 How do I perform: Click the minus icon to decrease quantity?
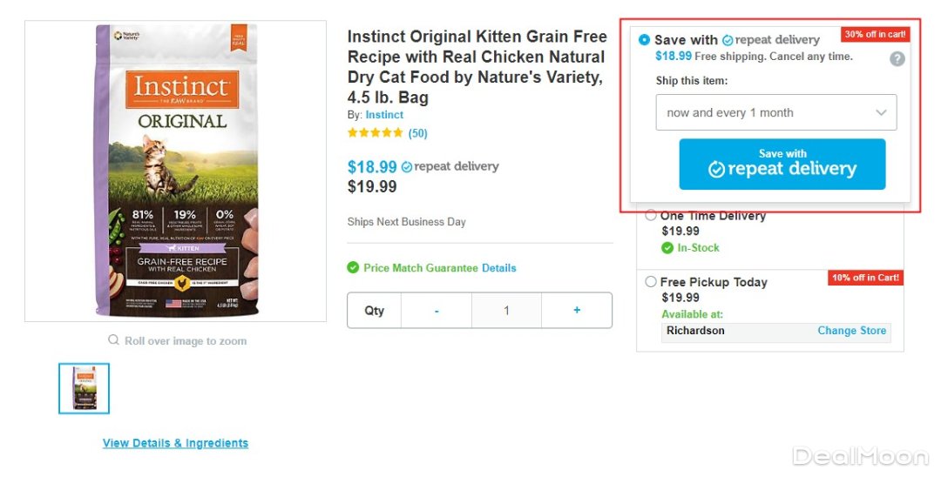pyautogui.click(x=437, y=311)
